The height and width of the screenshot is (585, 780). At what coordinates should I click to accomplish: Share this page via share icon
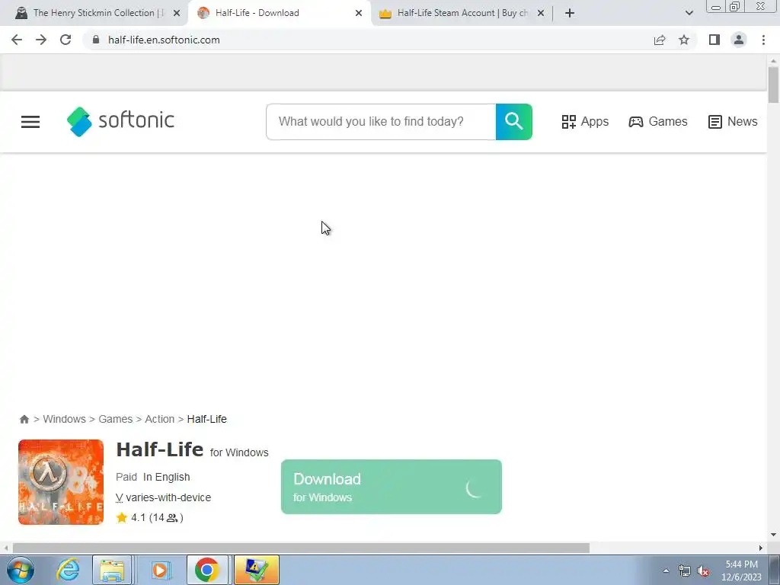pos(660,40)
